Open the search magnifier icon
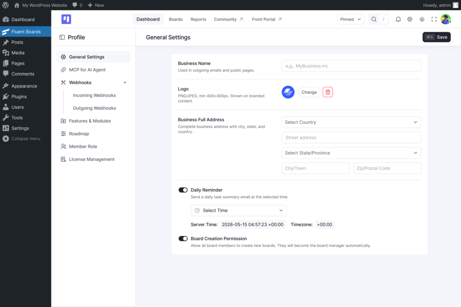This screenshot has height=307, width=461. pos(374,19)
